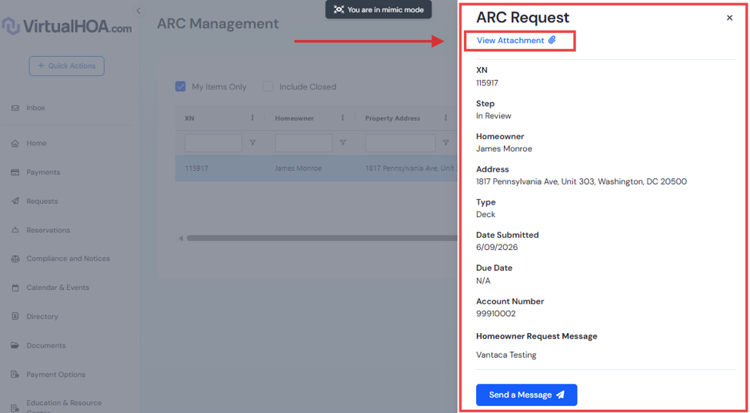
Task: Click account number 99910002
Action: [496, 314]
